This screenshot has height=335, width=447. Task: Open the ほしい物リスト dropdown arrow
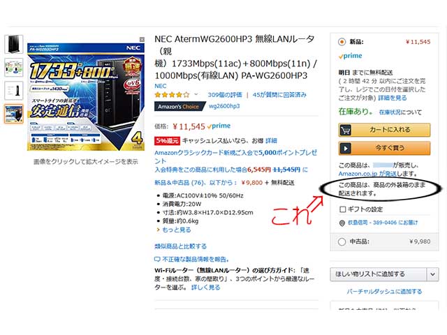[x=433, y=274]
